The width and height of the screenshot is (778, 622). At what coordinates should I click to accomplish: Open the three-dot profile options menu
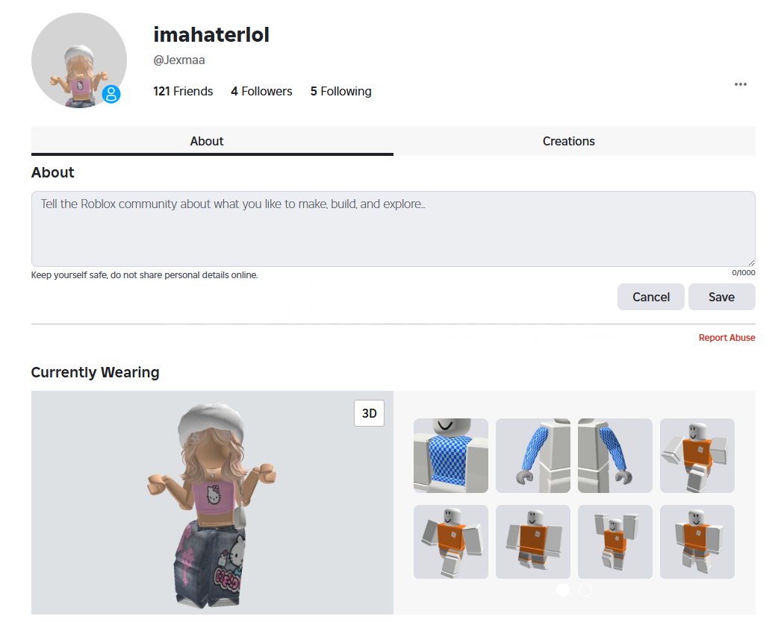point(740,84)
